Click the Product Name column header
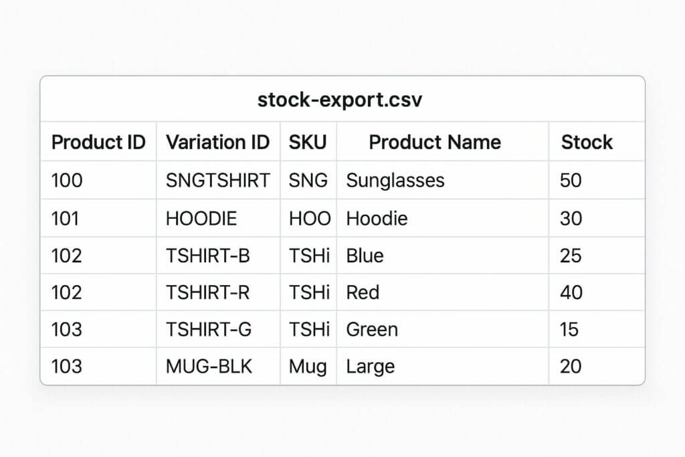The height and width of the screenshot is (457, 685). [x=435, y=142]
